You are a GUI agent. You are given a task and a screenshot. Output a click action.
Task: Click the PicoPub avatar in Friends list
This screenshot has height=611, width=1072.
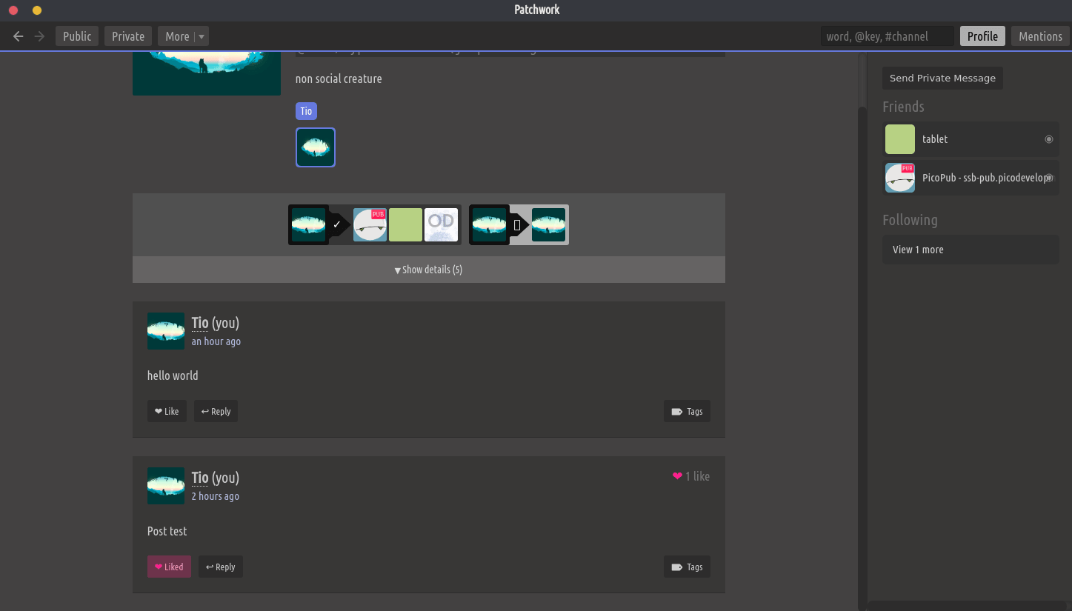[900, 178]
